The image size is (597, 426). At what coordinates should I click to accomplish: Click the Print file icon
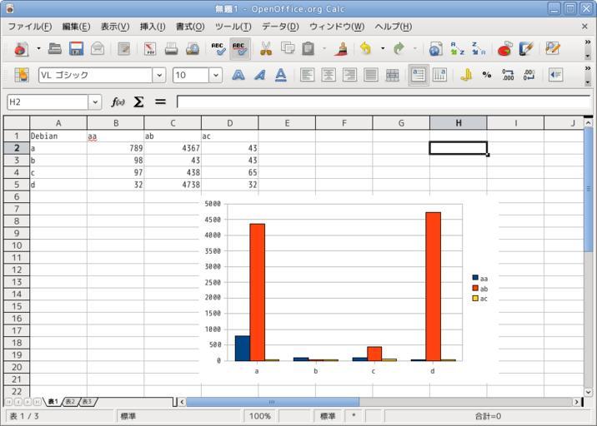click(x=172, y=49)
